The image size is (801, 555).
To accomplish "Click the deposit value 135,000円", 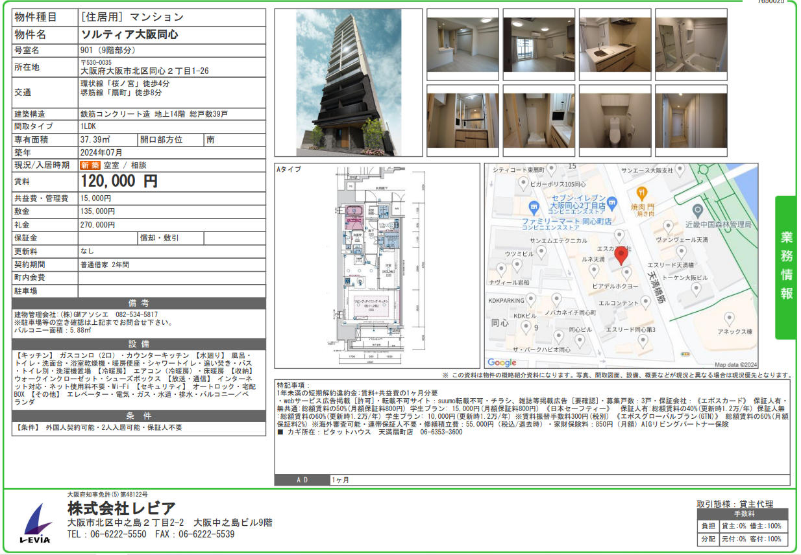I will point(98,211).
